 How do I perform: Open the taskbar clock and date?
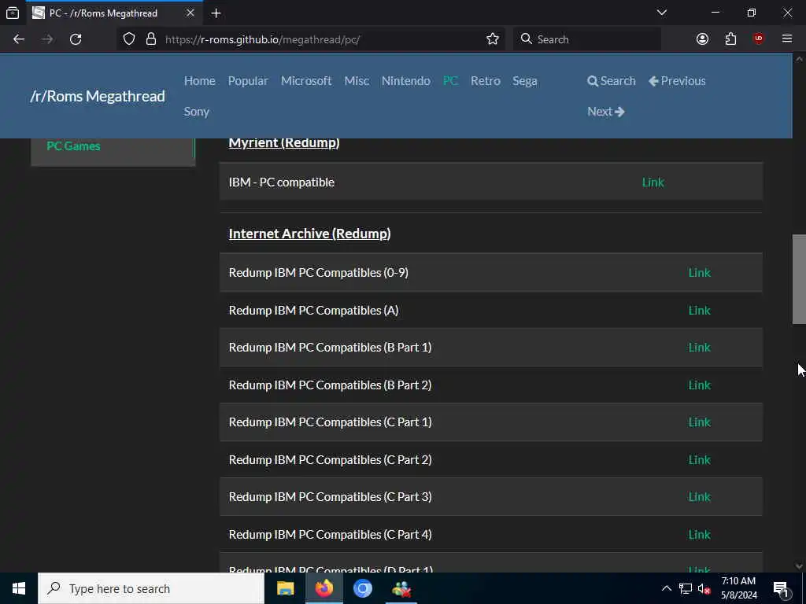point(738,588)
